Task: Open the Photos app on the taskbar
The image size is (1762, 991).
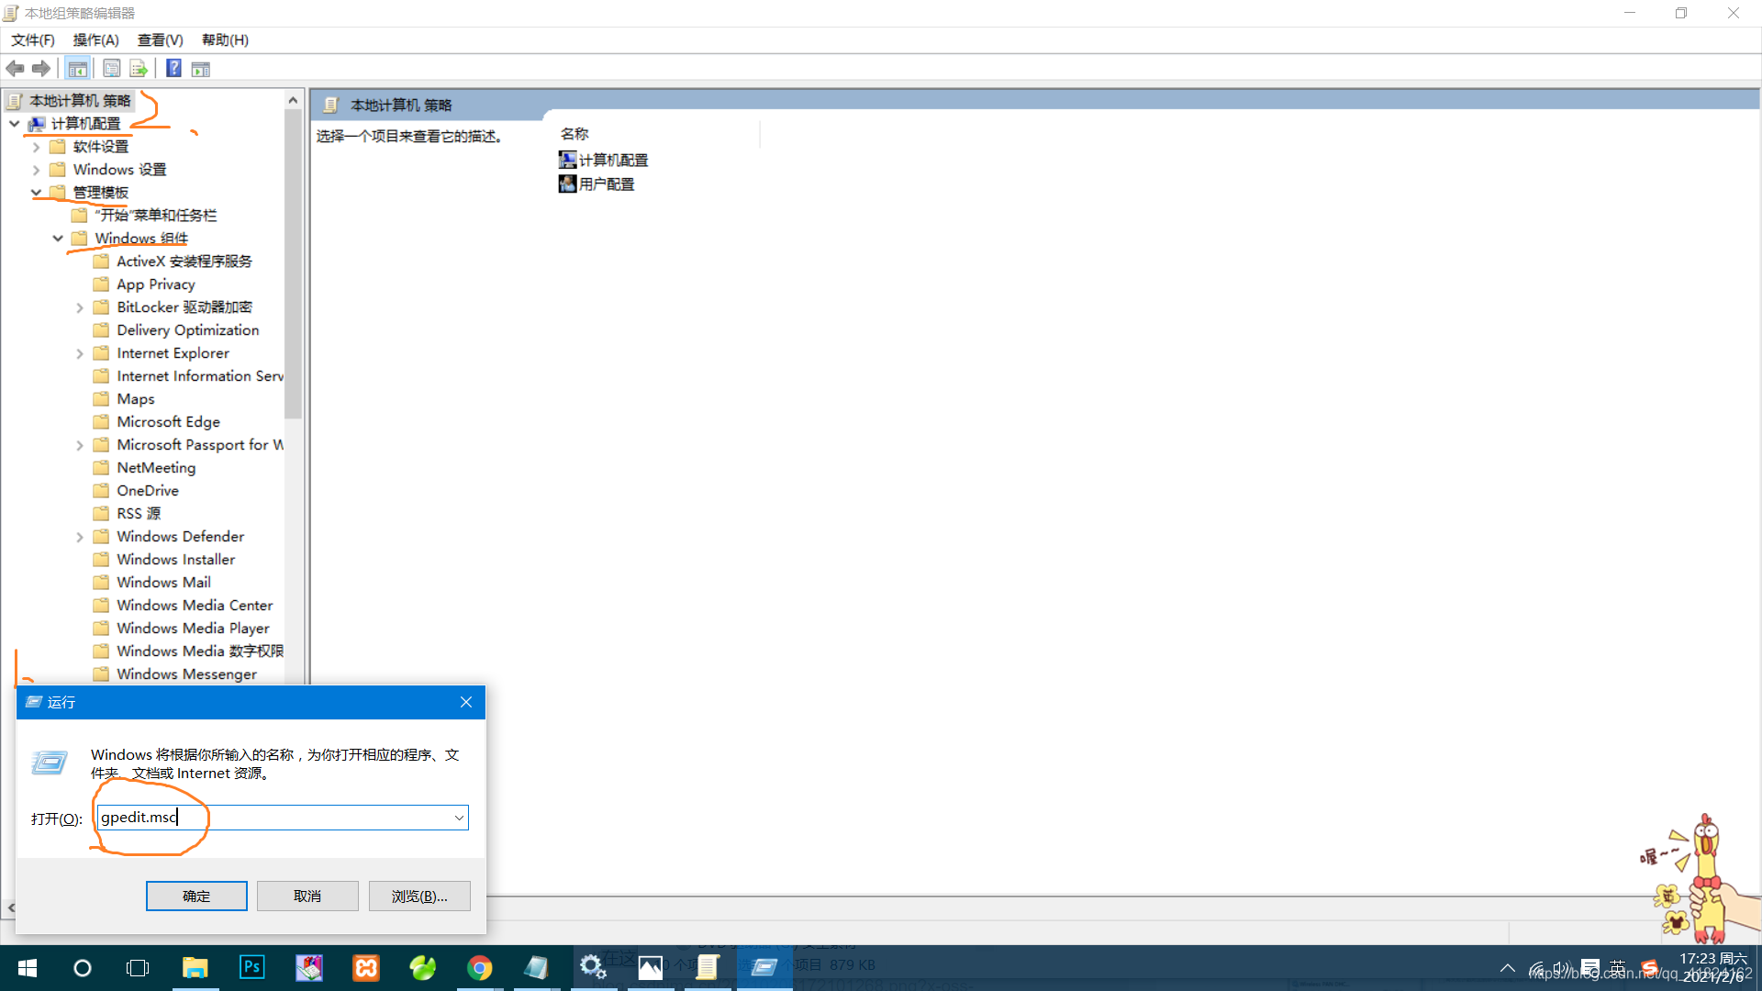Action: pos(650,968)
